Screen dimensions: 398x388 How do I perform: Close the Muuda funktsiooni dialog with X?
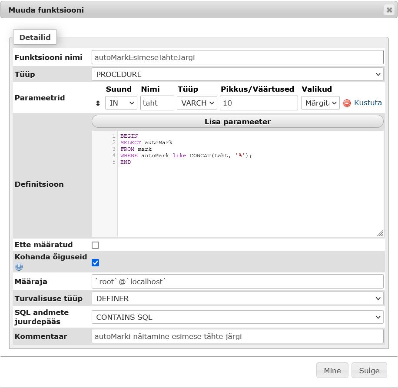click(x=389, y=10)
